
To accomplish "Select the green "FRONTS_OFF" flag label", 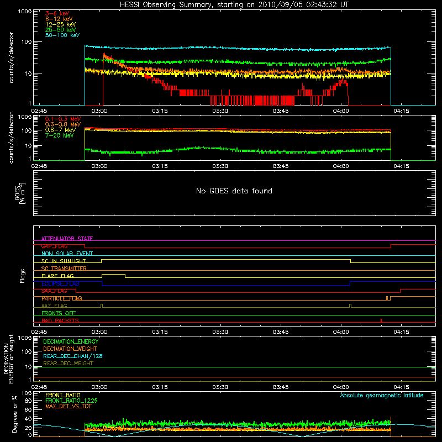I will tap(59, 313).
